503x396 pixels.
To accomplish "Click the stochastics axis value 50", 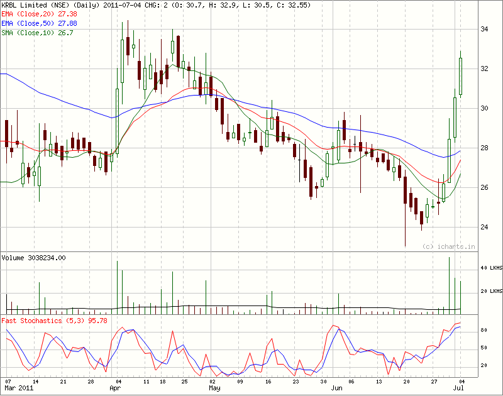I will [x=484, y=348].
